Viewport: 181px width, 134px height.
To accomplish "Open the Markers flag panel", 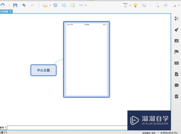I will (x=176, y=52).
